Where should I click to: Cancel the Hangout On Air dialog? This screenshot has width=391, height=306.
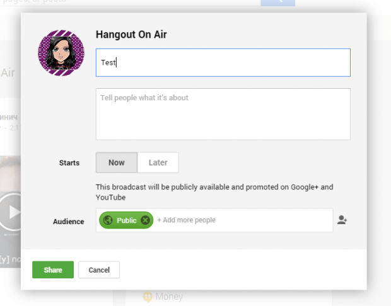(x=99, y=269)
